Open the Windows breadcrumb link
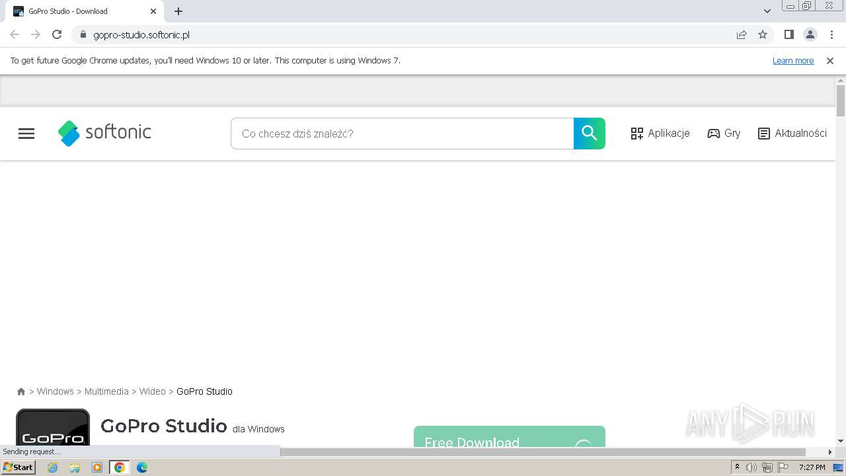Image resolution: width=846 pixels, height=476 pixels. [x=56, y=391]
